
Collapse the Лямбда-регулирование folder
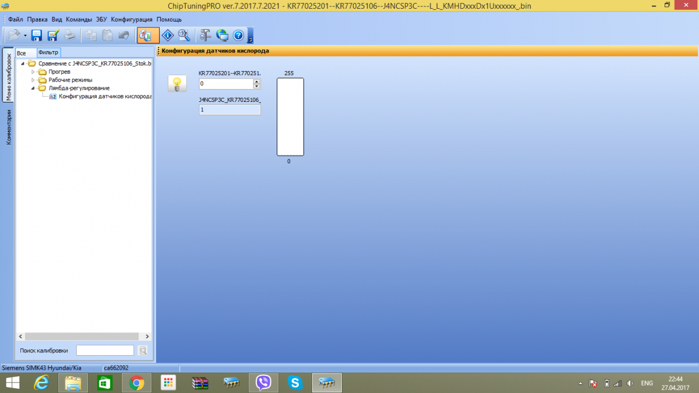[x=33, y=88]
